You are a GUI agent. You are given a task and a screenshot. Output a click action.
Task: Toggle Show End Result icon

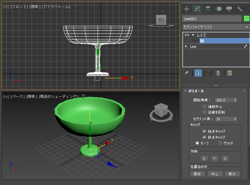pos(198,73)
